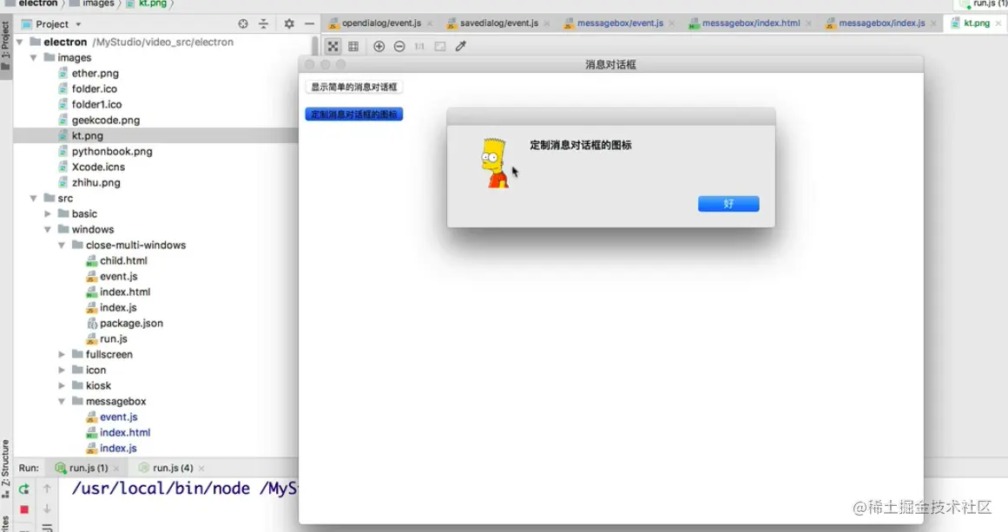Click the green rerun icon in Run panel

tap(23, 489)
